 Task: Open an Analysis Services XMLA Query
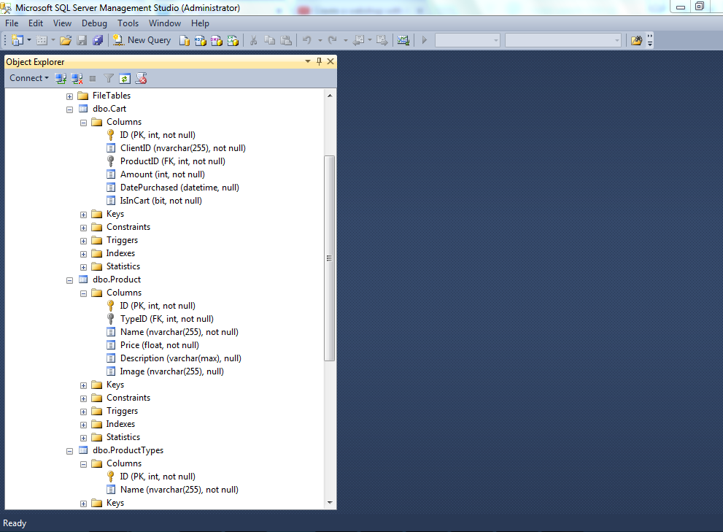(233, 41)
